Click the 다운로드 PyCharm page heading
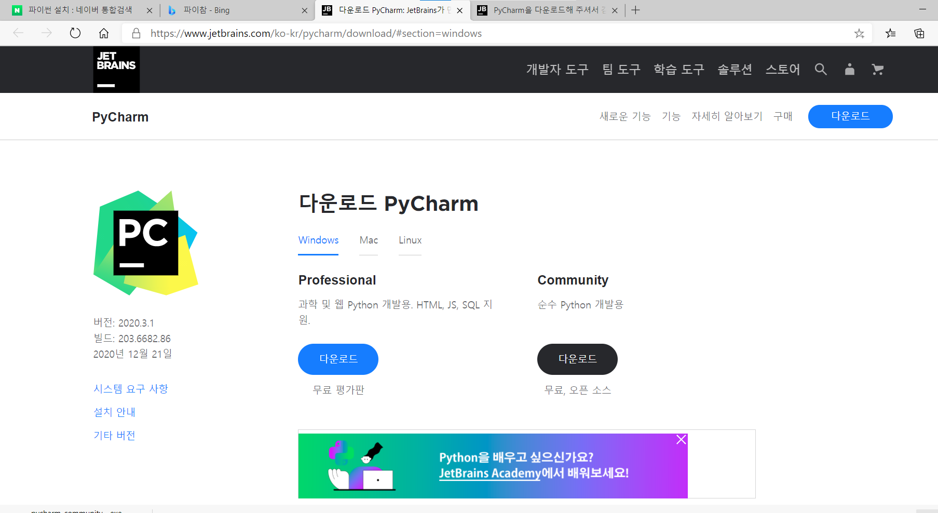 point(388,204)
